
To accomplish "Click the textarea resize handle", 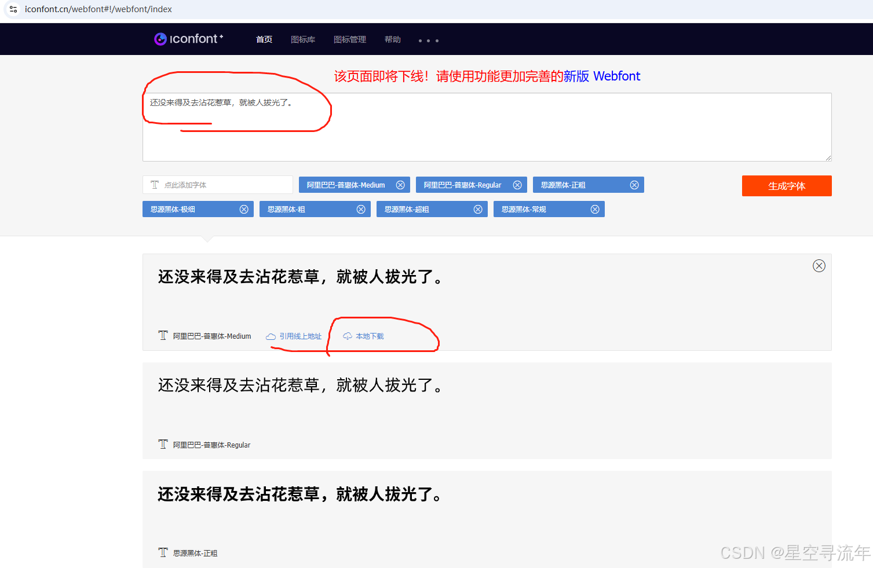I will point(828,157).
